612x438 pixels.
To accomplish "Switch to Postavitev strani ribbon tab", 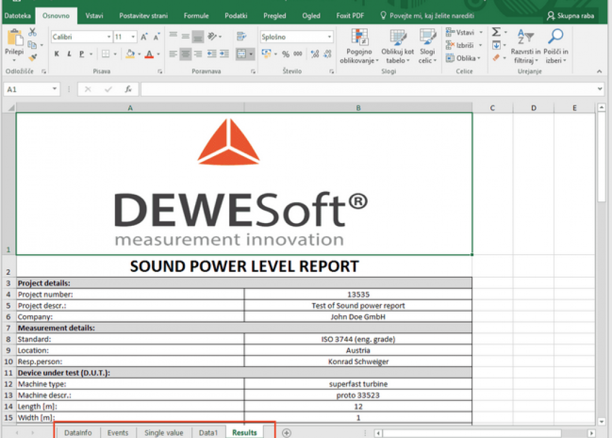I will tap(143, 16).
